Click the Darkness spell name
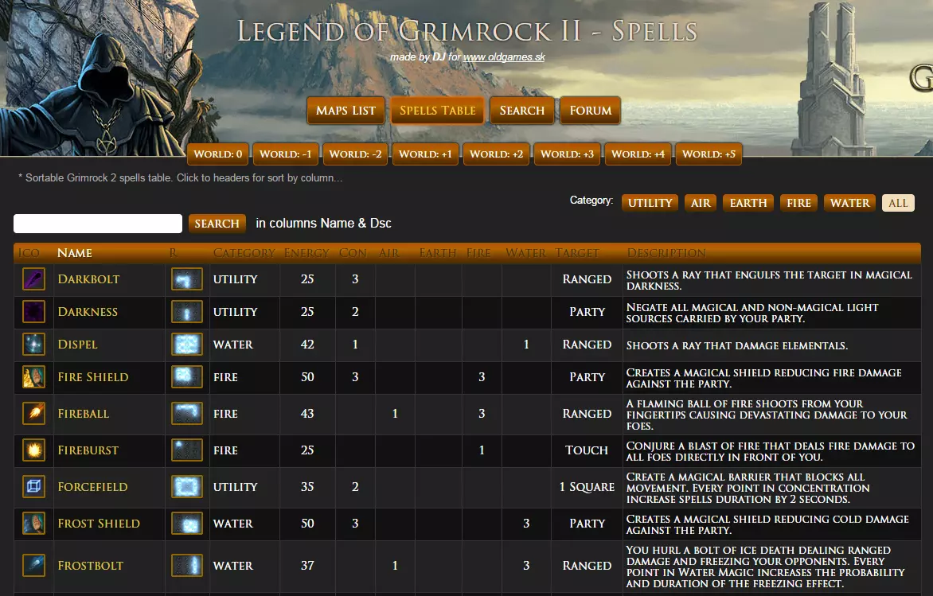 click(88, 312)
